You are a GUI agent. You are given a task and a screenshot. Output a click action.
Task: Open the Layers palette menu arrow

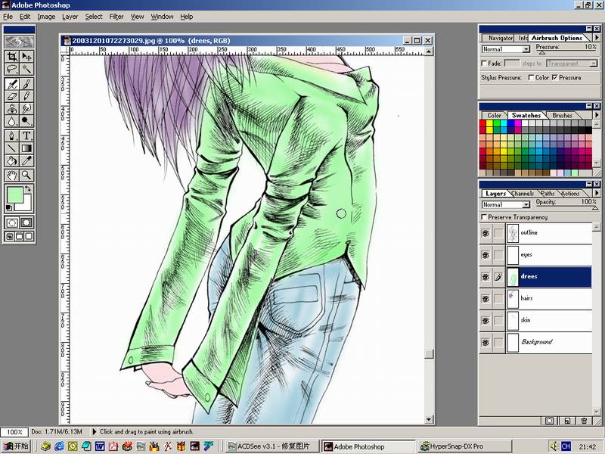pos(597,193)
